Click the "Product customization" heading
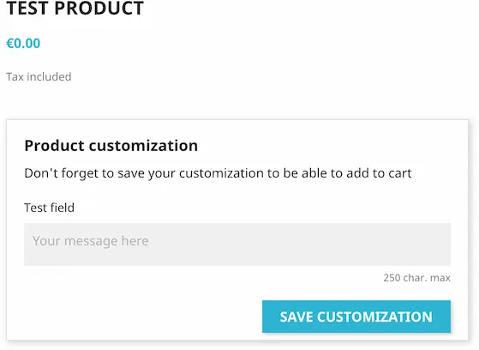 [111, 145]
